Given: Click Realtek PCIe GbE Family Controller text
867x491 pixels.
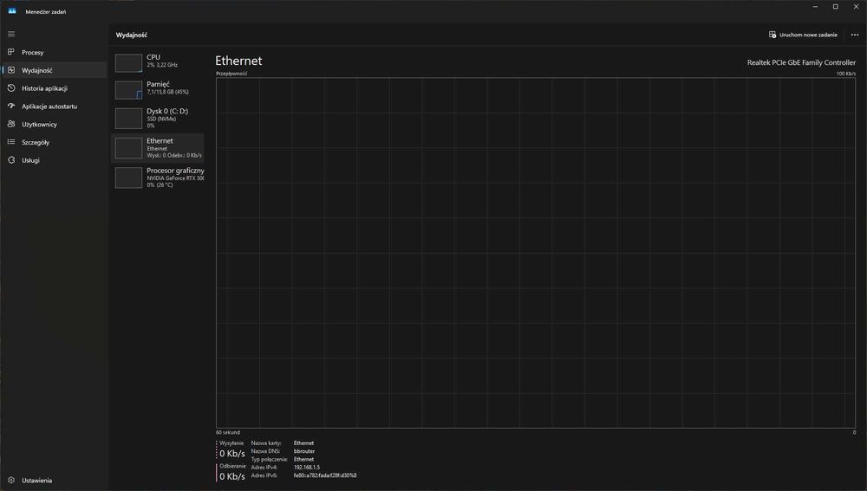Looking at the screenshot, I should coord(801,62).
